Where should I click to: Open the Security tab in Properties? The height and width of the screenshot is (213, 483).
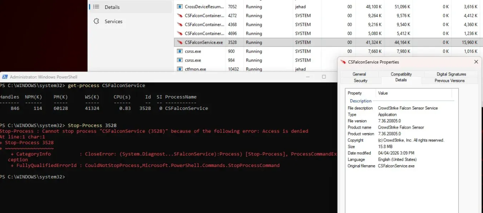coord(360,80)
